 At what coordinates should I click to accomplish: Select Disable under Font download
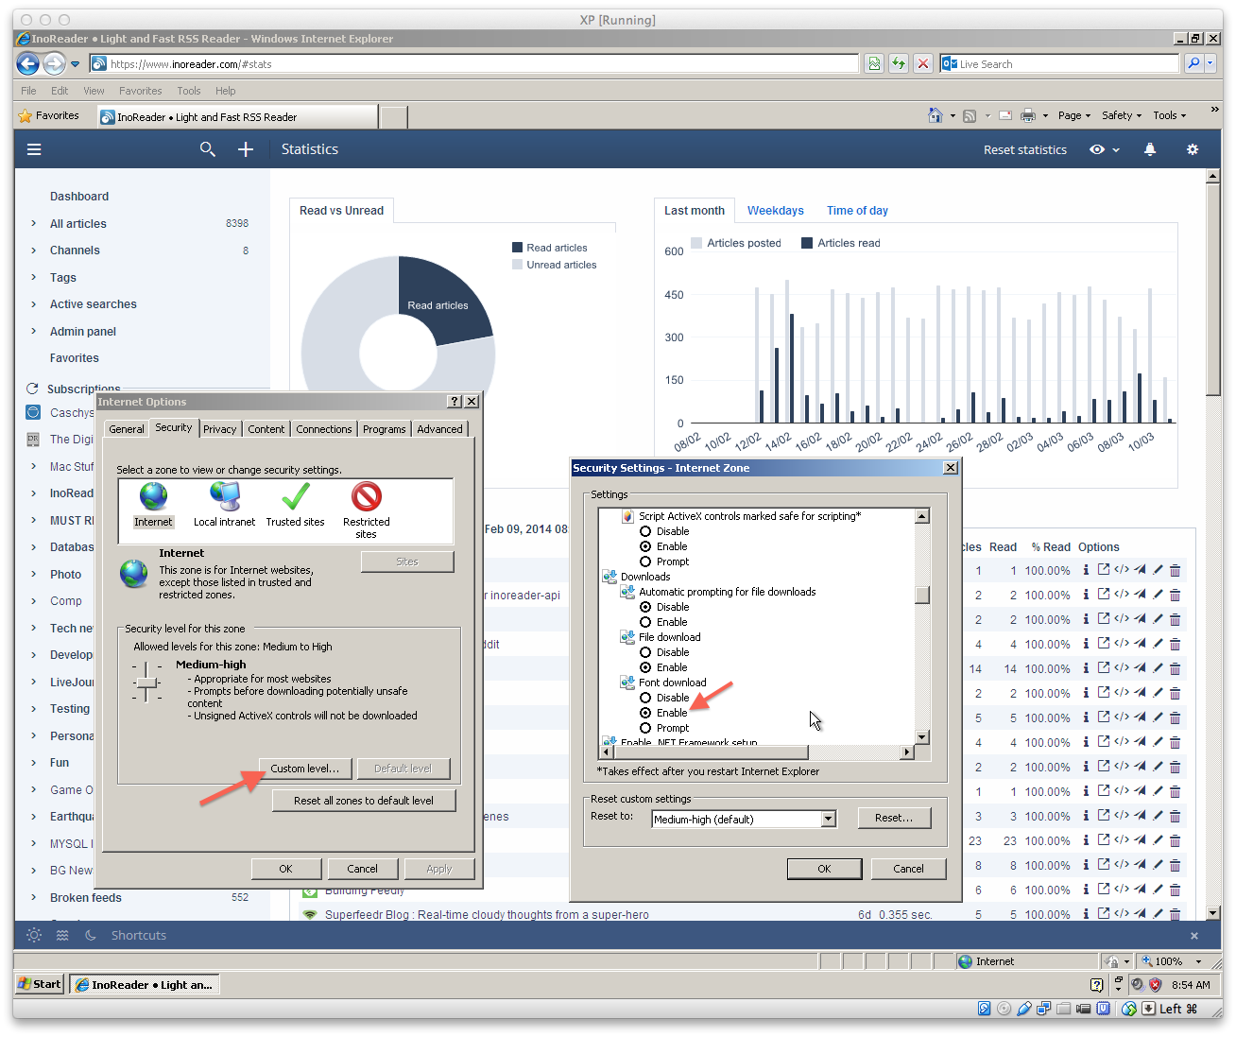645,698
